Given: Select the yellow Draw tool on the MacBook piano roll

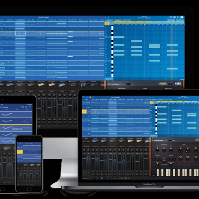Looking at the screenshot, I should tap(152, 102).
